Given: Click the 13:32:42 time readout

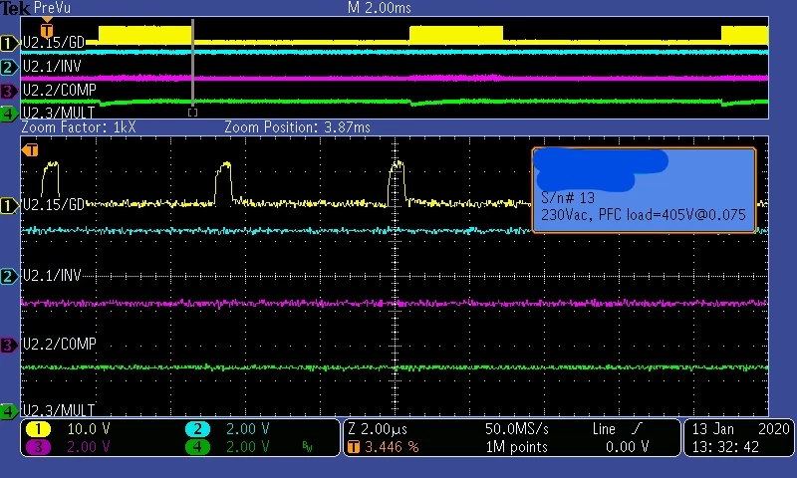Looking at the screenshot, I should coord(725,447).
